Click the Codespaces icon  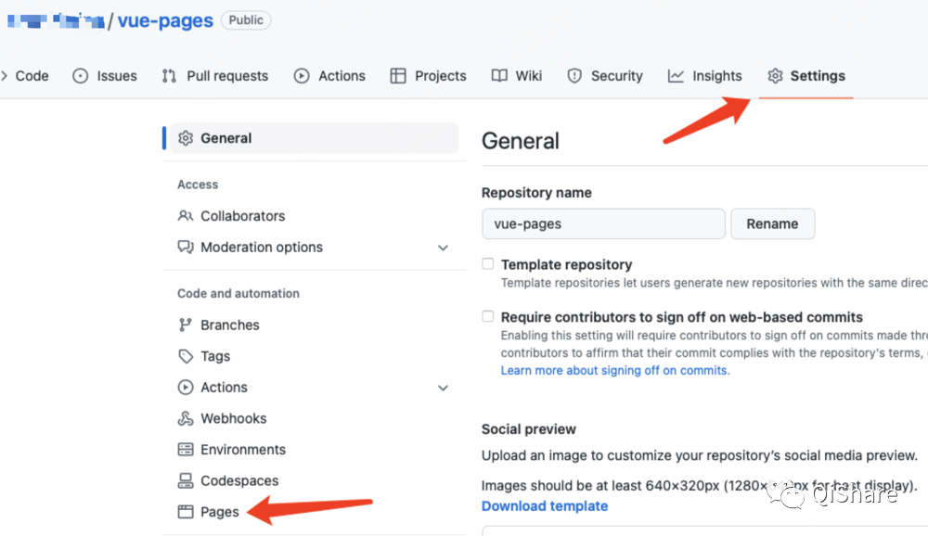click(186, 480)
